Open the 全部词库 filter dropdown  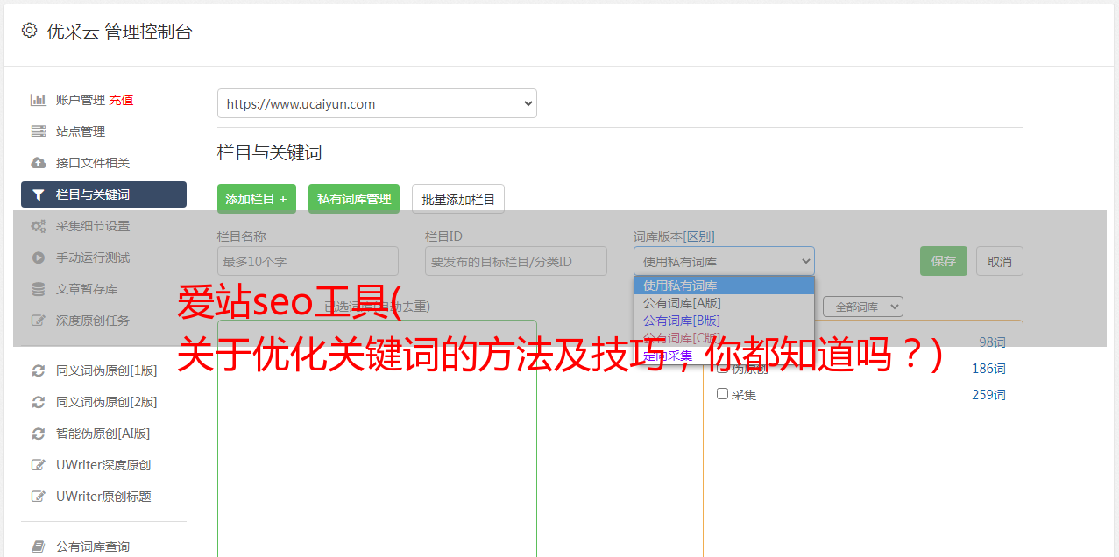coord(863,307)
